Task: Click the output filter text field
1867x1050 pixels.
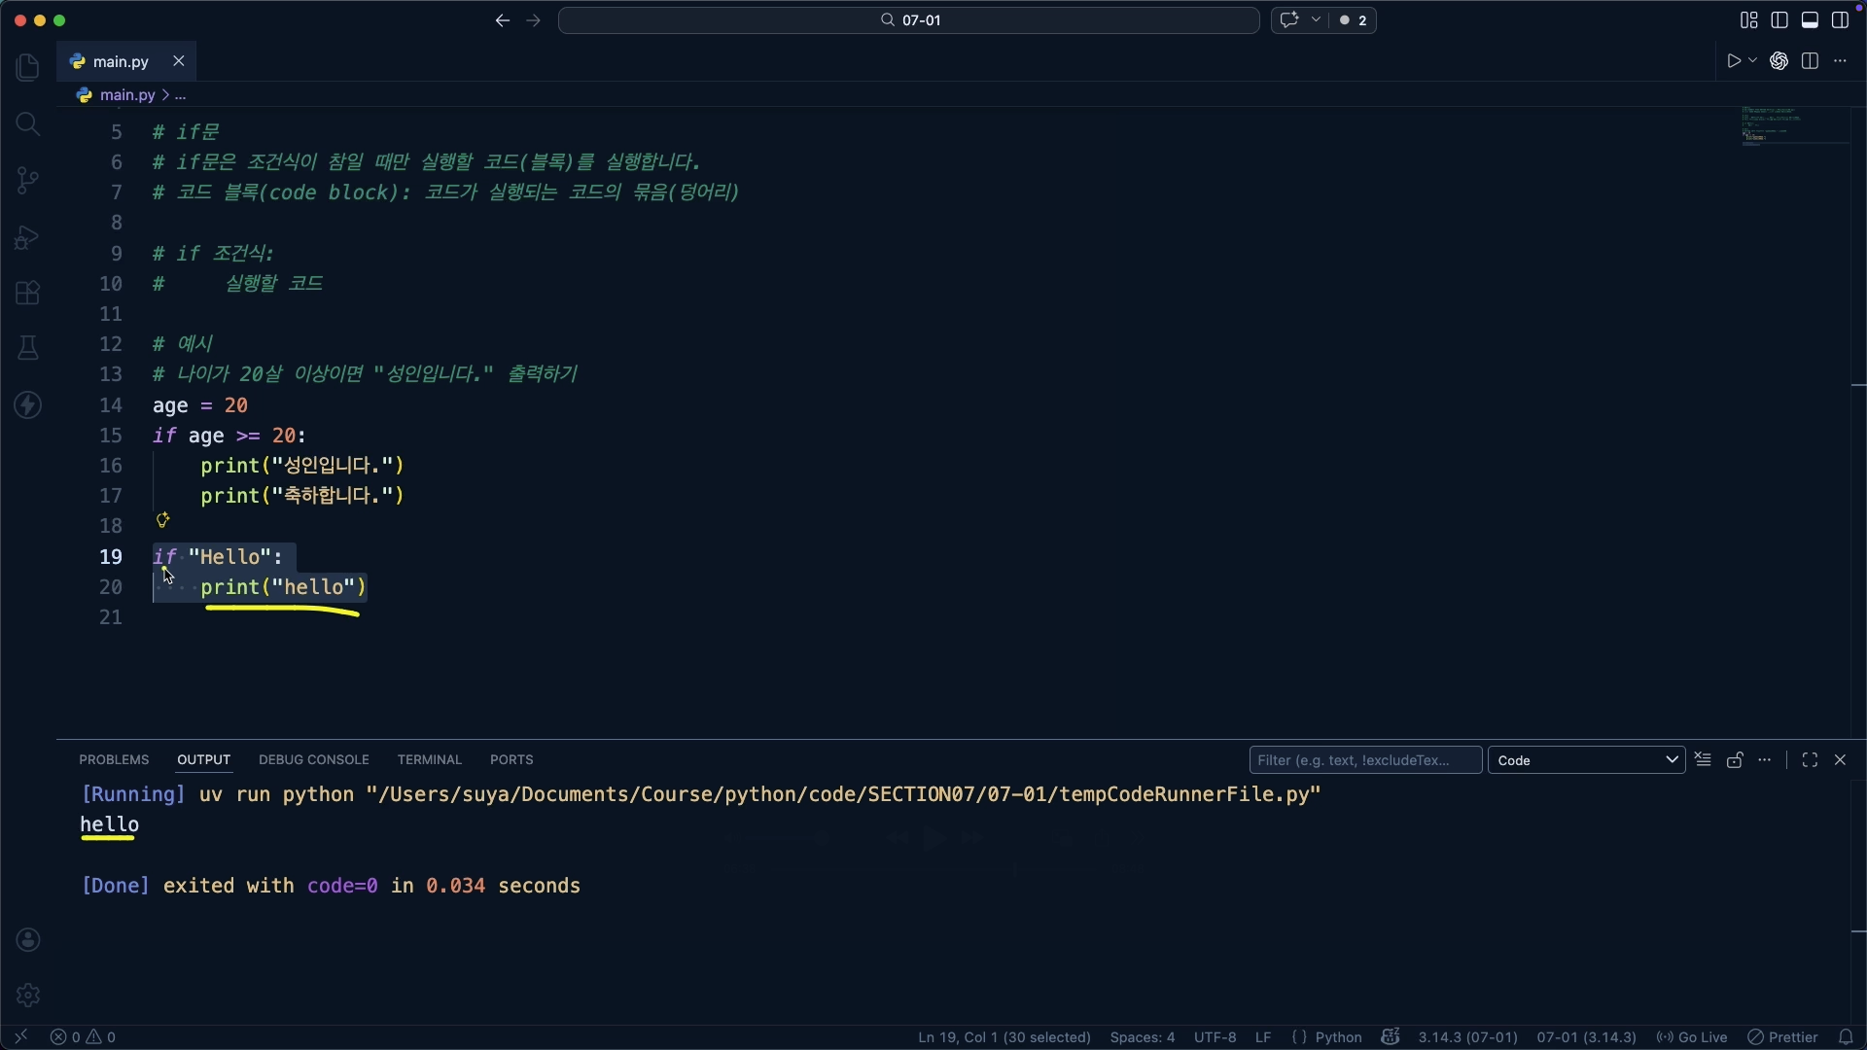Action: click(x=1364, y=760)
